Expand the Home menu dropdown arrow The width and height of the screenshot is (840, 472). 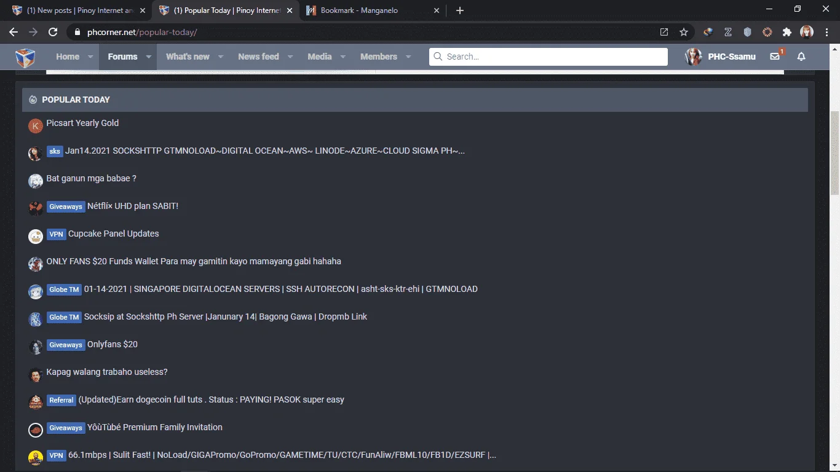[90, 57]
